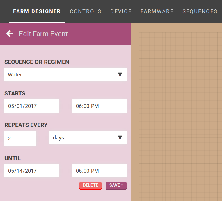The height and width of the screenshot is (201, 222).
Task: Click the Starts time field
Action: [99, 106]
